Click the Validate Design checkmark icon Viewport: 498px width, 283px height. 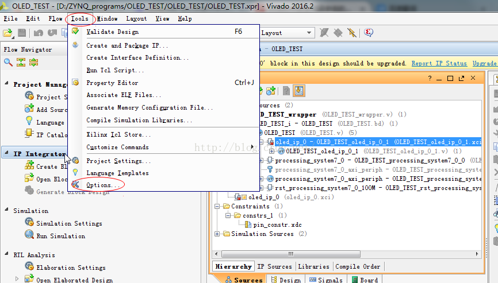tap(75, 31)
